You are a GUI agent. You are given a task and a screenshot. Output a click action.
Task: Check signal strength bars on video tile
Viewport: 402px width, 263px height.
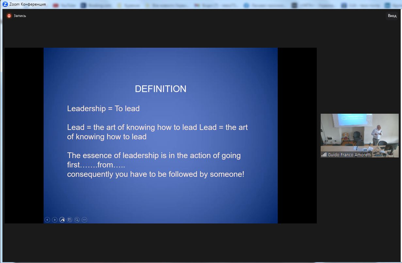(324, 155)
